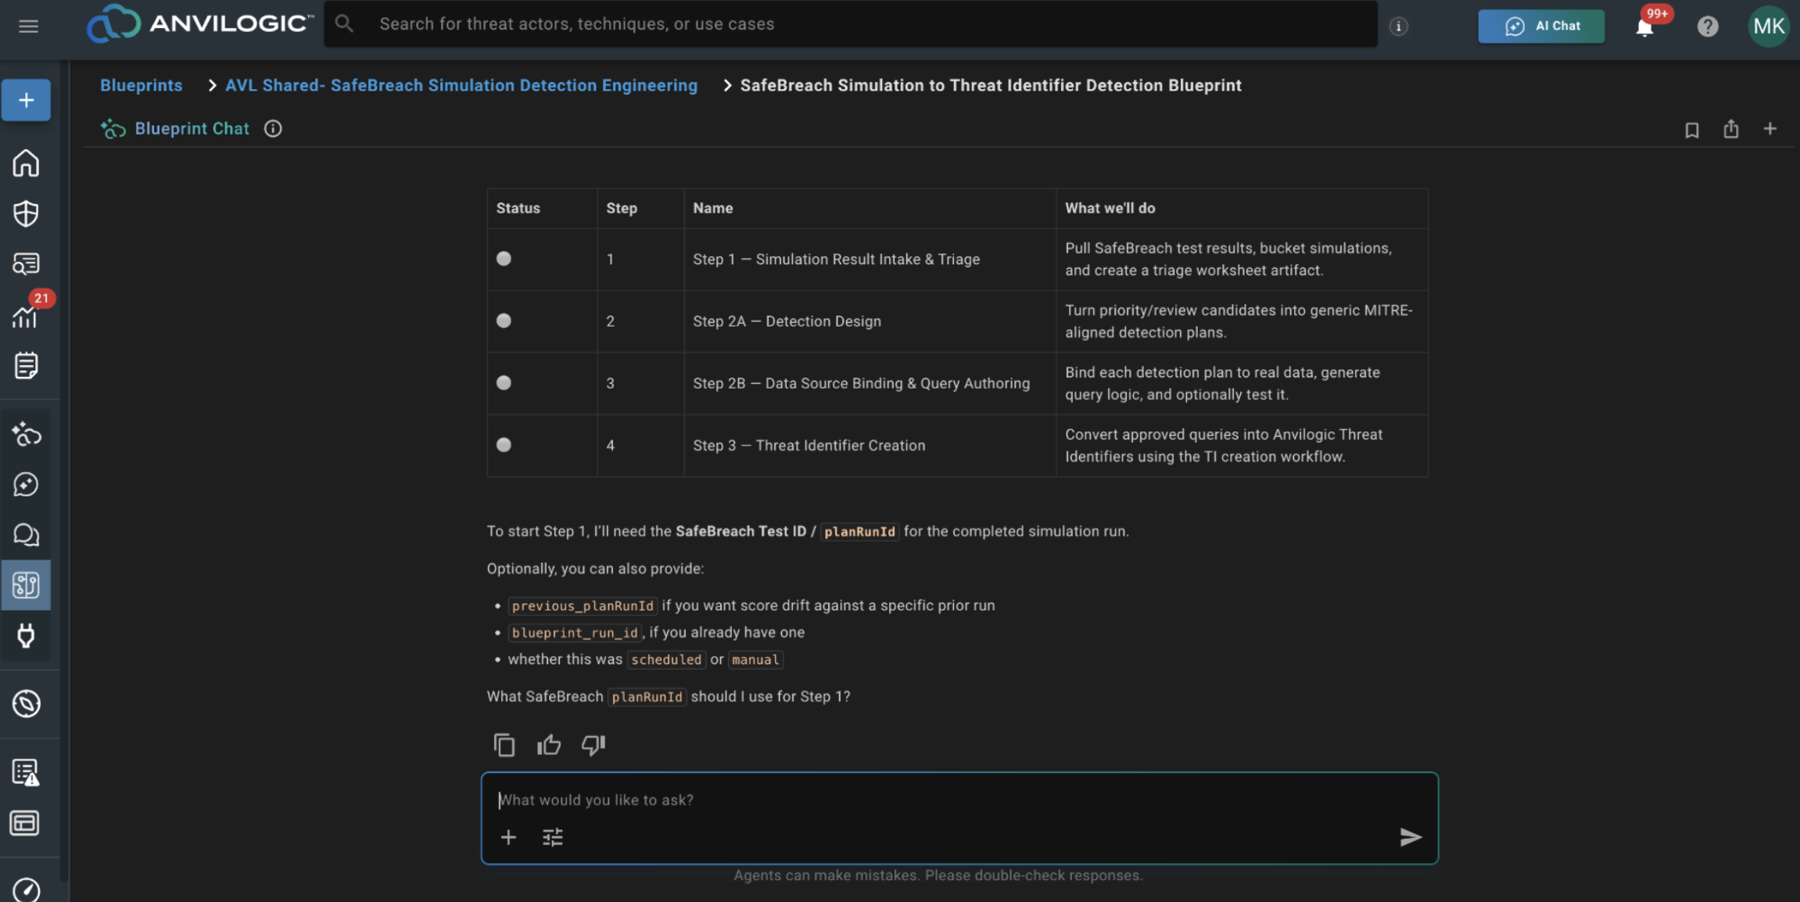Open chat settings sliders icon
This screenshot has width=1800, height=902.
point(553,837)
